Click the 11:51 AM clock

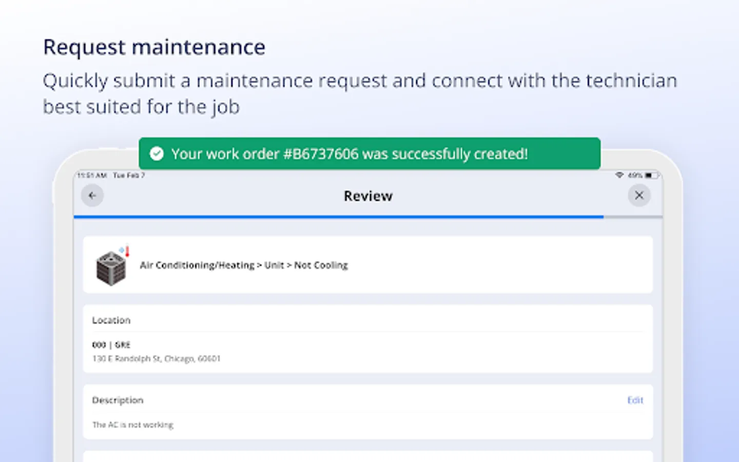click(92, 176)
